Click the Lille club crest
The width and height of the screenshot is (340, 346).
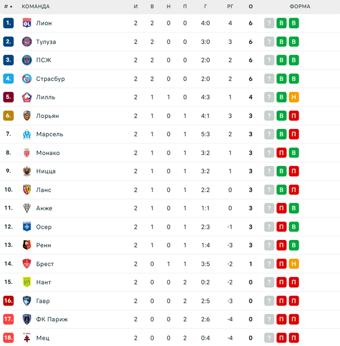tap(27, 97)
